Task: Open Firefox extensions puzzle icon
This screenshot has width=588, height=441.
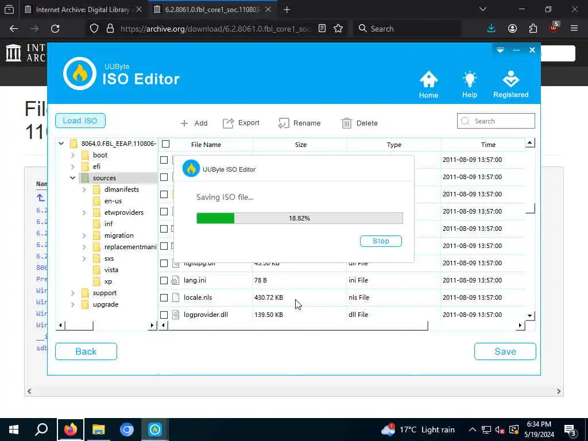Action: coord(533,29)
